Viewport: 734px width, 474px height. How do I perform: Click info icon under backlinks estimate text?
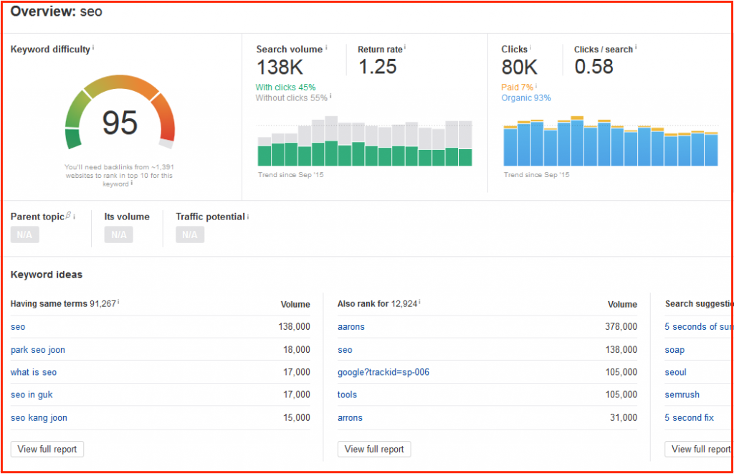[132, 183]
